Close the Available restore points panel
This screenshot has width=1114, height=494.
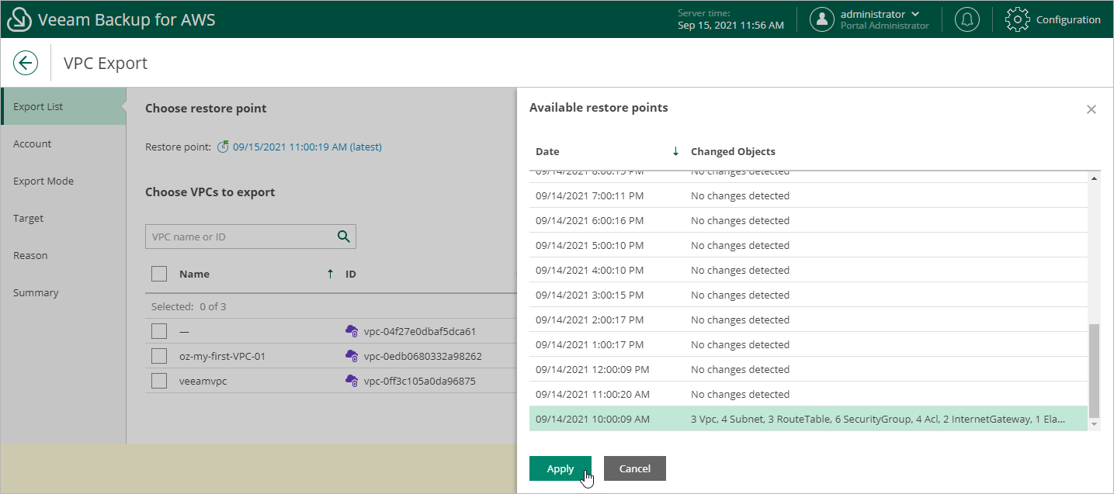point(1091,109)
